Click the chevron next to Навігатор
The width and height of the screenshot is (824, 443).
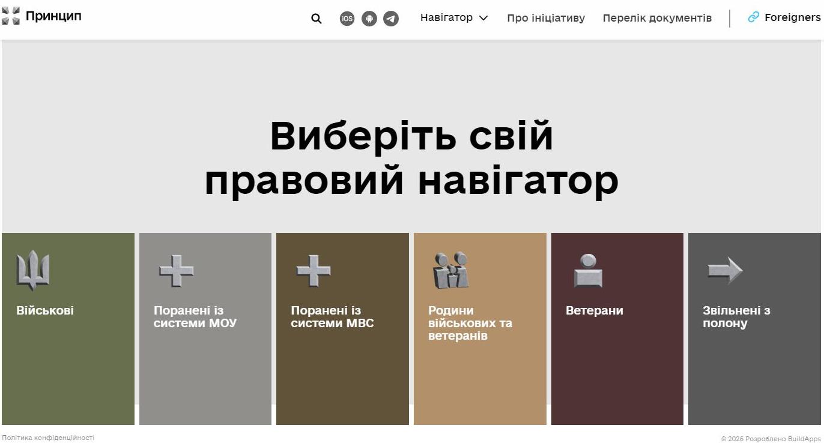(x=483, y=19)
